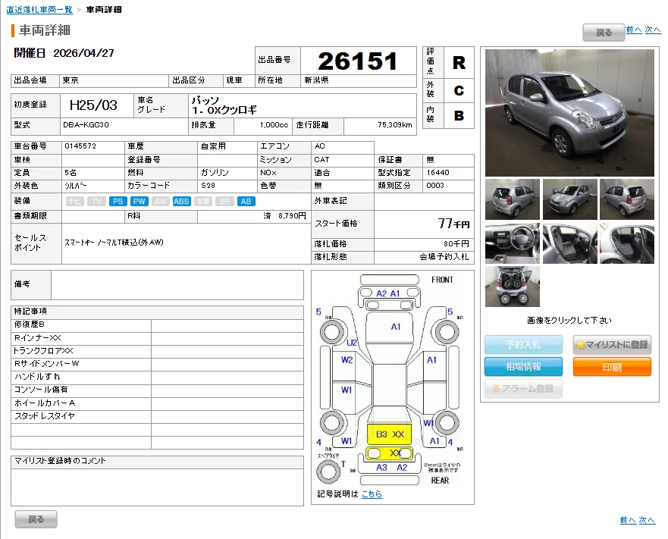This screenshot has width=668, height=539.
Task: Go to previous vehicle via top 前へ link
Action: [634, 30]
